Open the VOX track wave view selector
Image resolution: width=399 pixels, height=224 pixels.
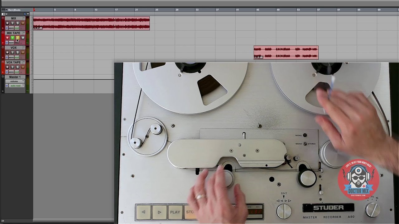tap(11, 57)
